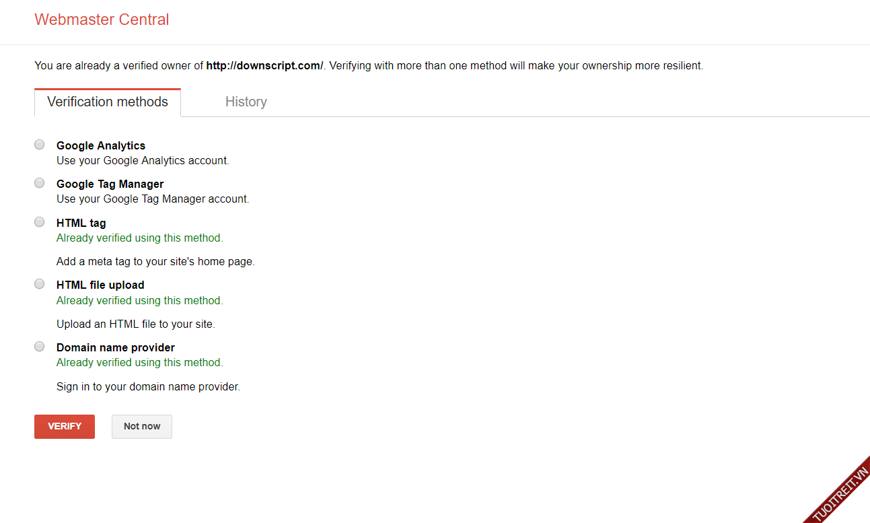Image resolution: width=870 pixels, height=523 pixels.
Task: Click the HTML tag label
Action: tap(81, 223)
